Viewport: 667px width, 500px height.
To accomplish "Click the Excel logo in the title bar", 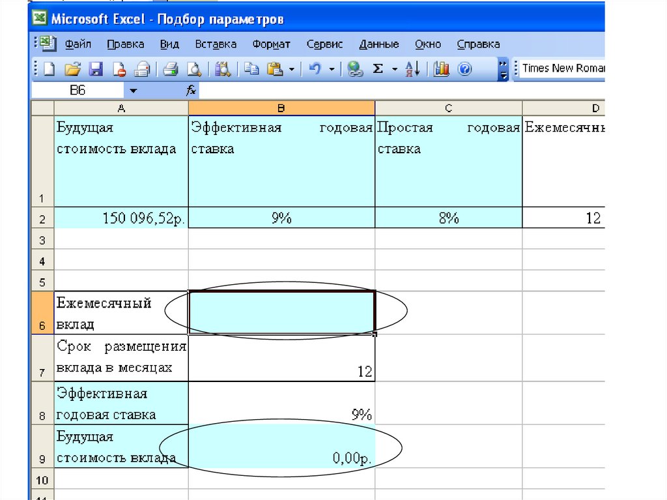I will tap(40, 18).
